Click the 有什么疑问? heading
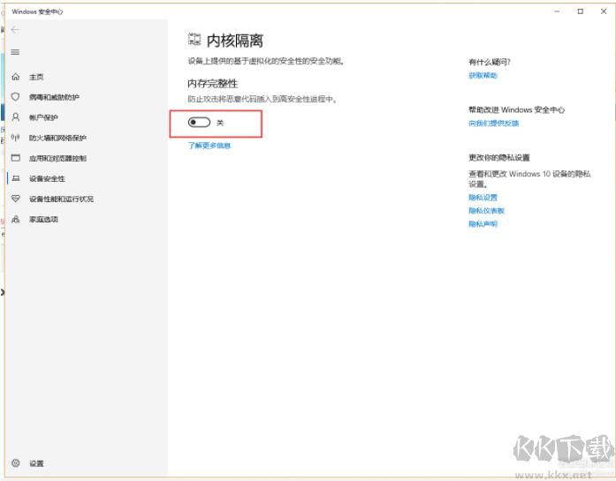The width and height of the screenshot is (616, 481). tap(489, 62)
